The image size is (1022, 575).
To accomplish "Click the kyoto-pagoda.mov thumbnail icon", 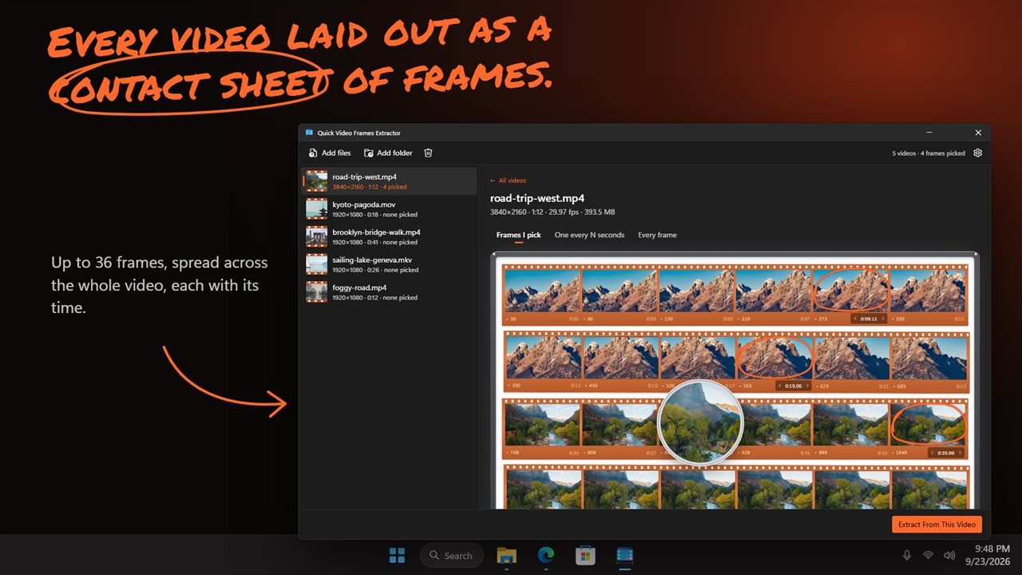I will (x=316, y=209).
